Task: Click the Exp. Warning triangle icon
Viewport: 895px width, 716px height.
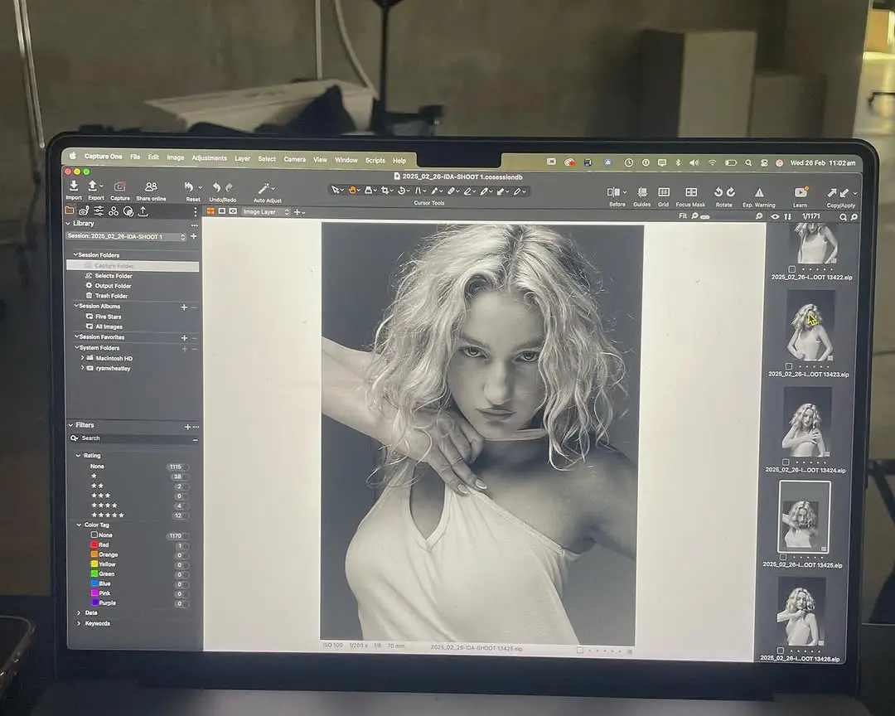Action: tap(758, 193)
